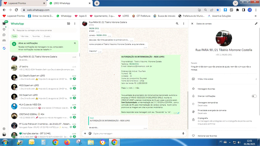Select the Grupos filter chip
The width and height of the screenshot is (260, 146).
click(x=47, y=36)
